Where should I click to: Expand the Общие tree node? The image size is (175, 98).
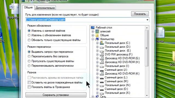click(x=93, y=35)
